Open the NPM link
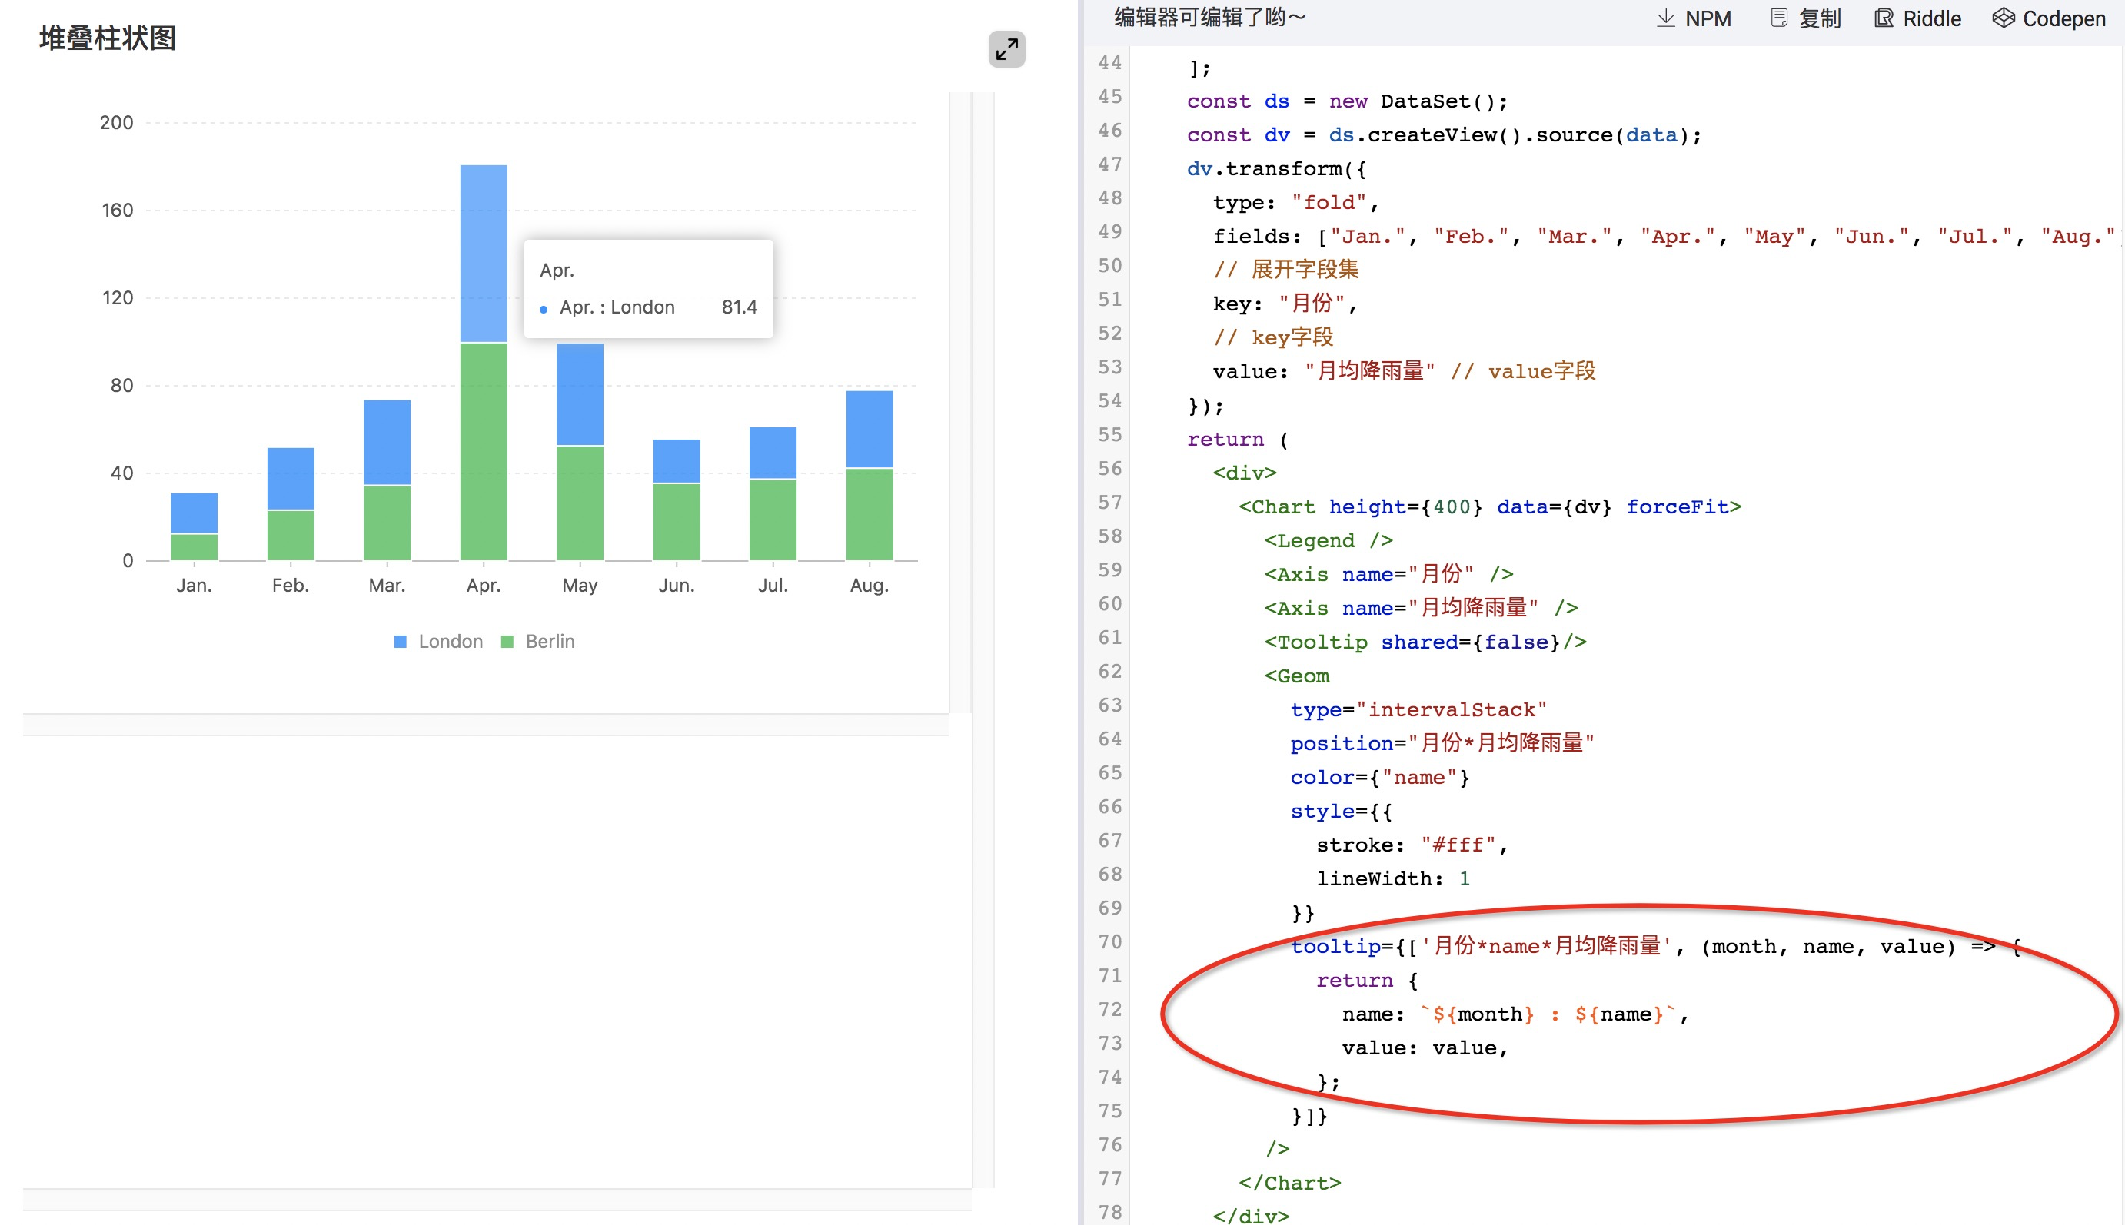This screenshot has height=1225, width=2125. pos(1708,18)
